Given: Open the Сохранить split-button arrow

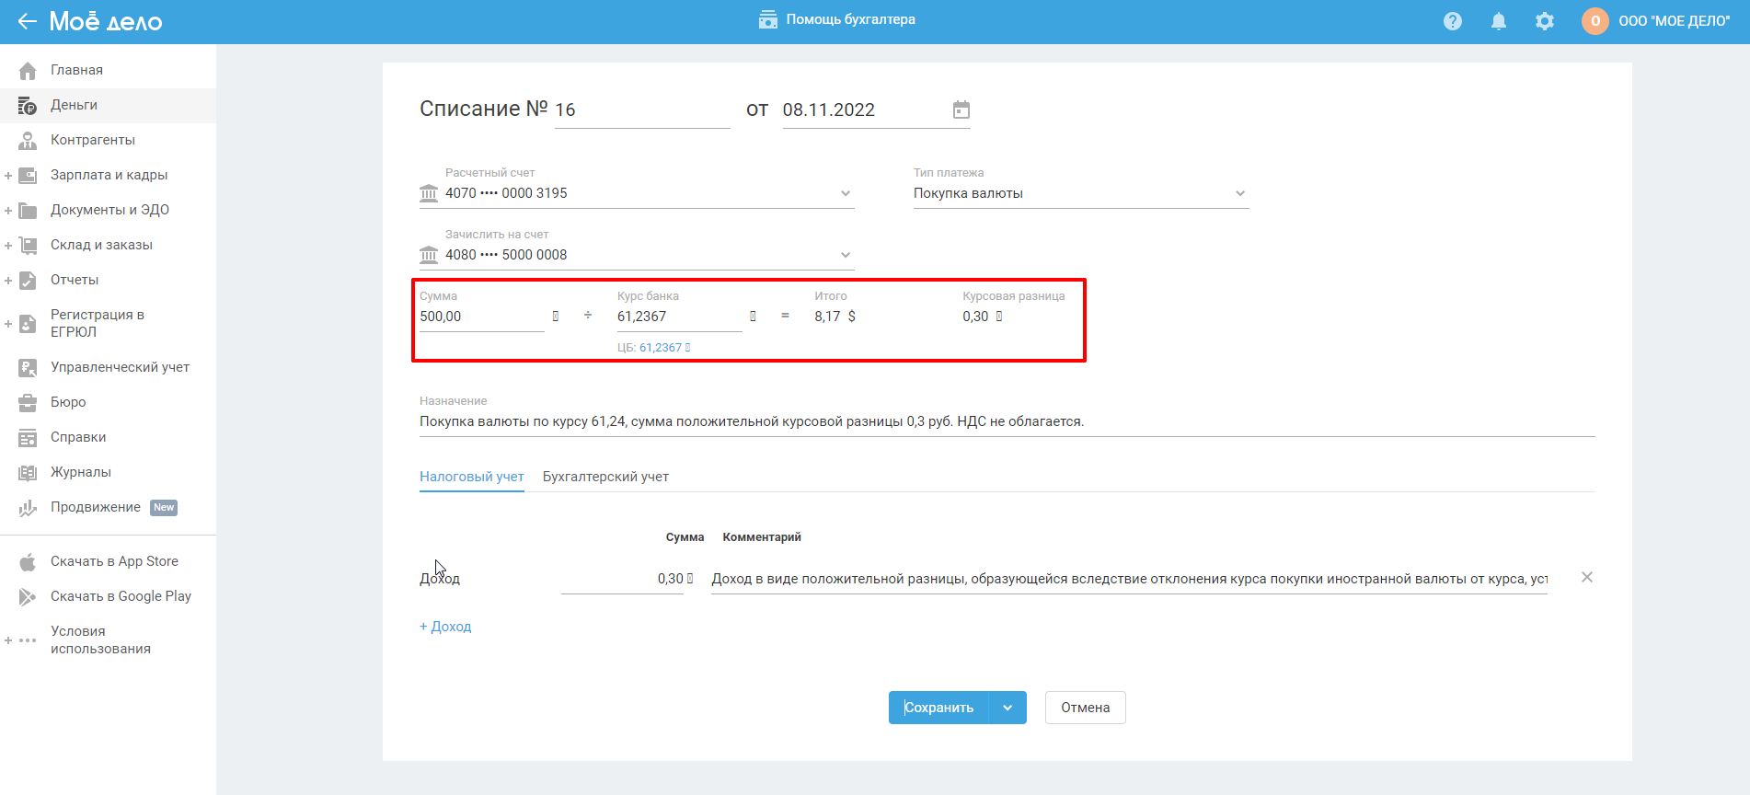Looking at the screenshot, I should pyautogui.click(x=1007, y=708).
